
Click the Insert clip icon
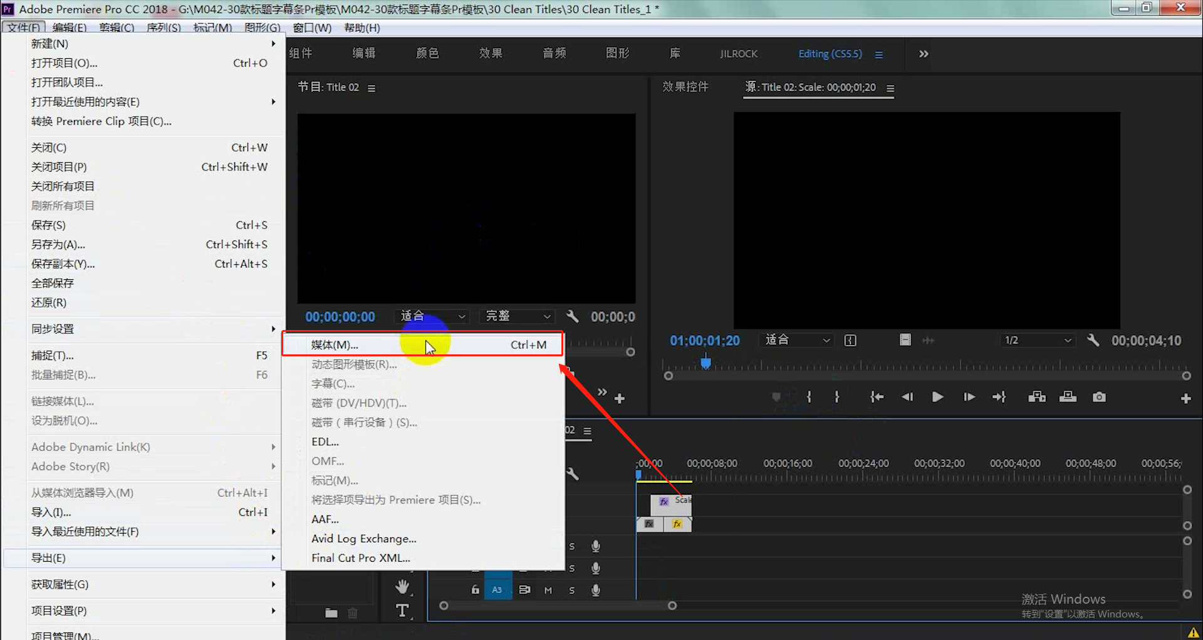point(1037,397)
